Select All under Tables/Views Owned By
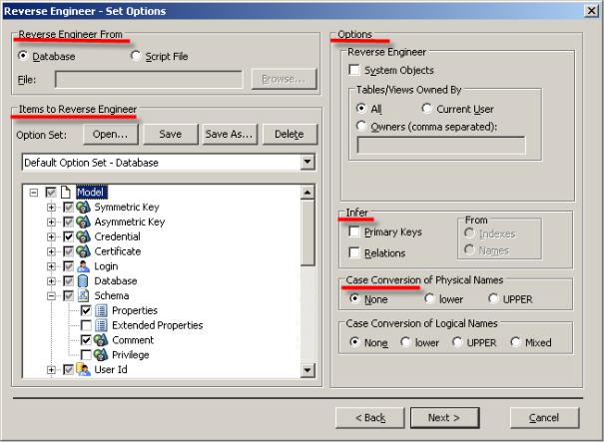 coord(361,109)
